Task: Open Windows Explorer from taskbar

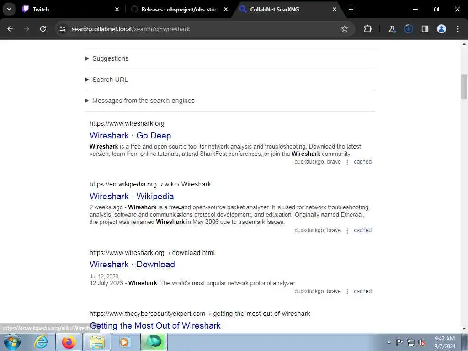Action: click(x=97, y=342)
